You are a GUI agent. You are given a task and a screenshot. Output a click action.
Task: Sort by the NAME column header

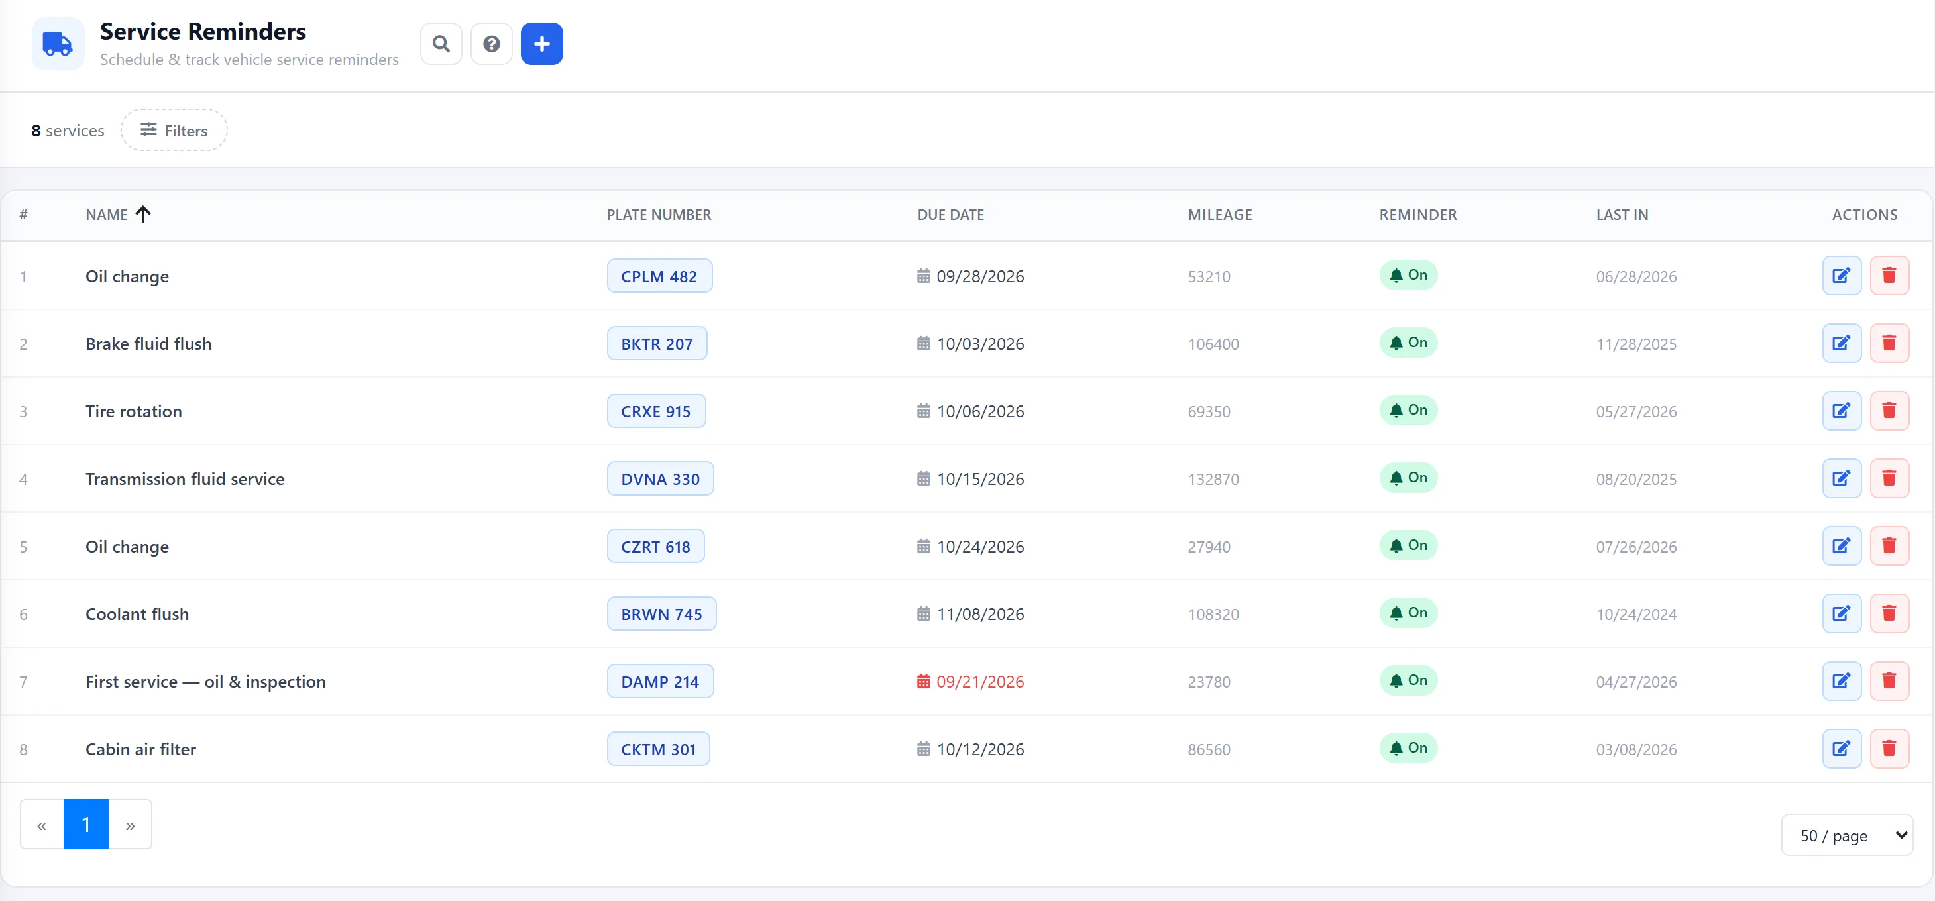[x=118, y=215]
